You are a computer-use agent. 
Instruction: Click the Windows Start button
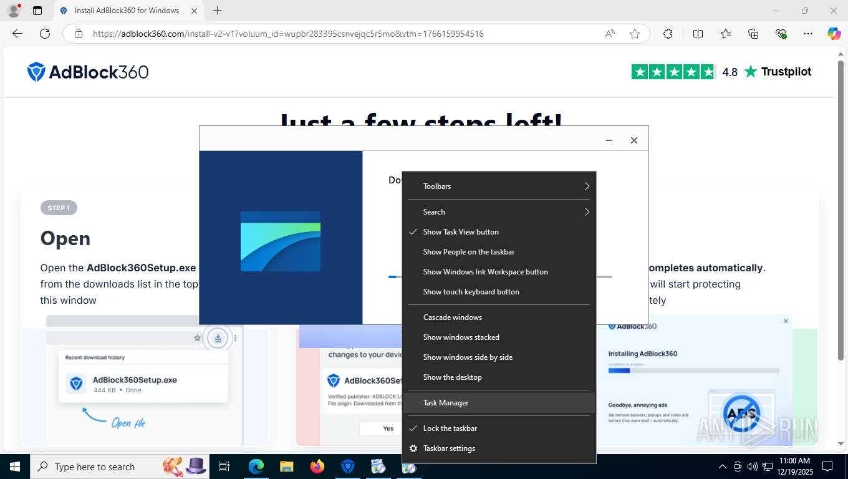(x=15, y=467)
